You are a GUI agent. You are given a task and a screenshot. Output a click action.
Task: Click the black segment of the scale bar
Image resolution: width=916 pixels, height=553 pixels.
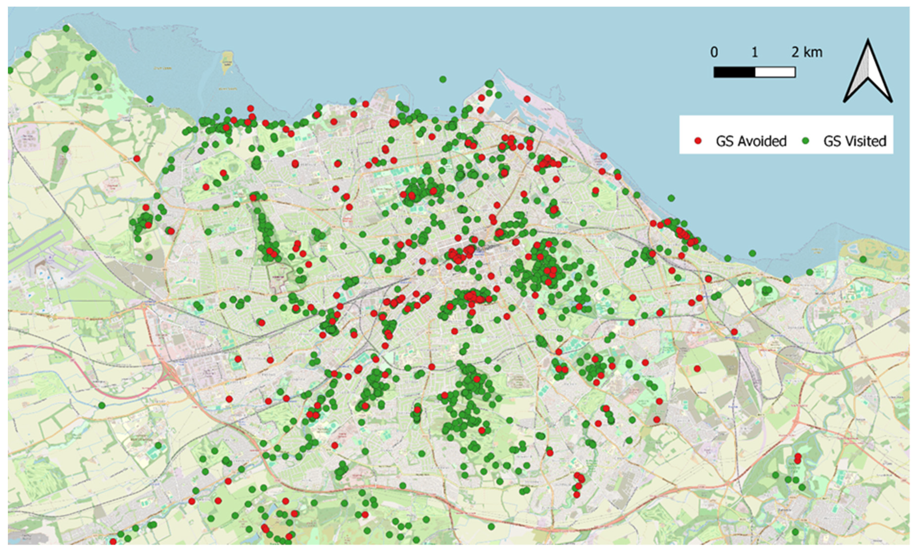coord(734,72)
